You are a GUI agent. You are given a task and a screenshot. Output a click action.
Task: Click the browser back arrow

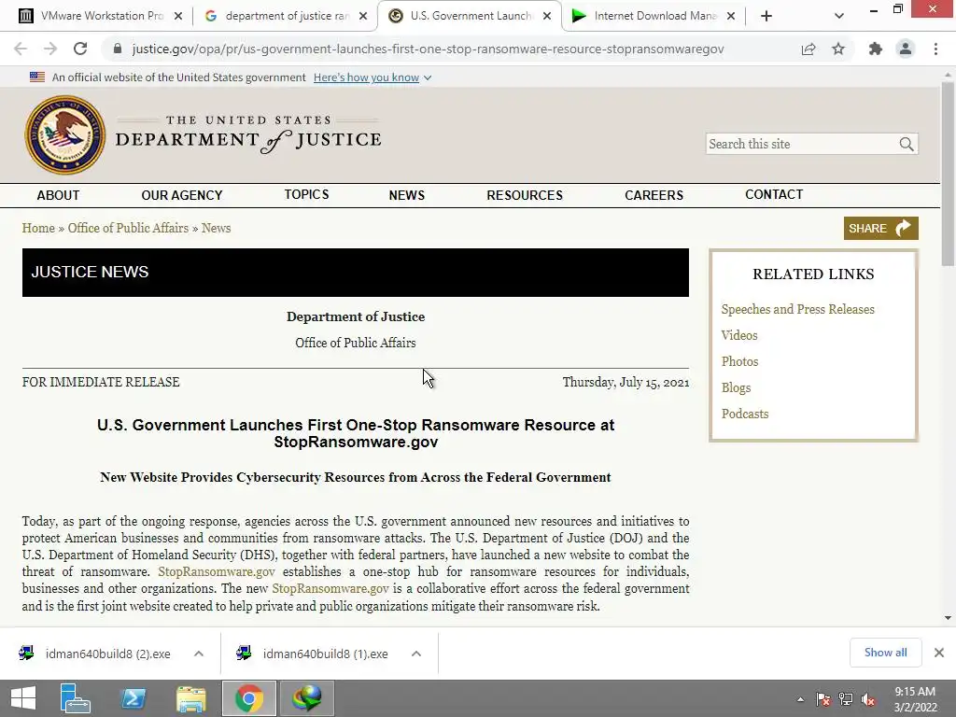pyautogui.click(x=21, y=49)
